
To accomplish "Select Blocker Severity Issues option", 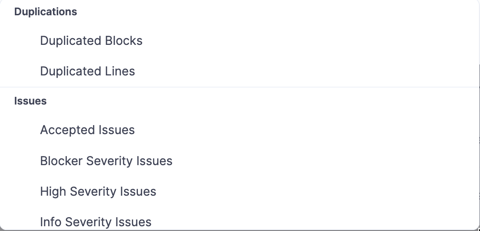I will coord(106,161).
